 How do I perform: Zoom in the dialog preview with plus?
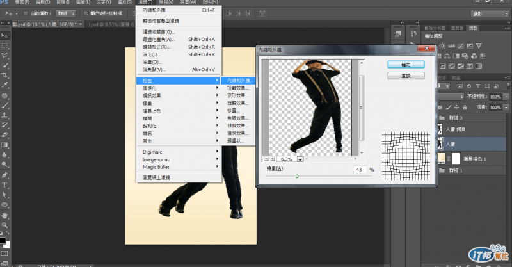pos(273,159)
